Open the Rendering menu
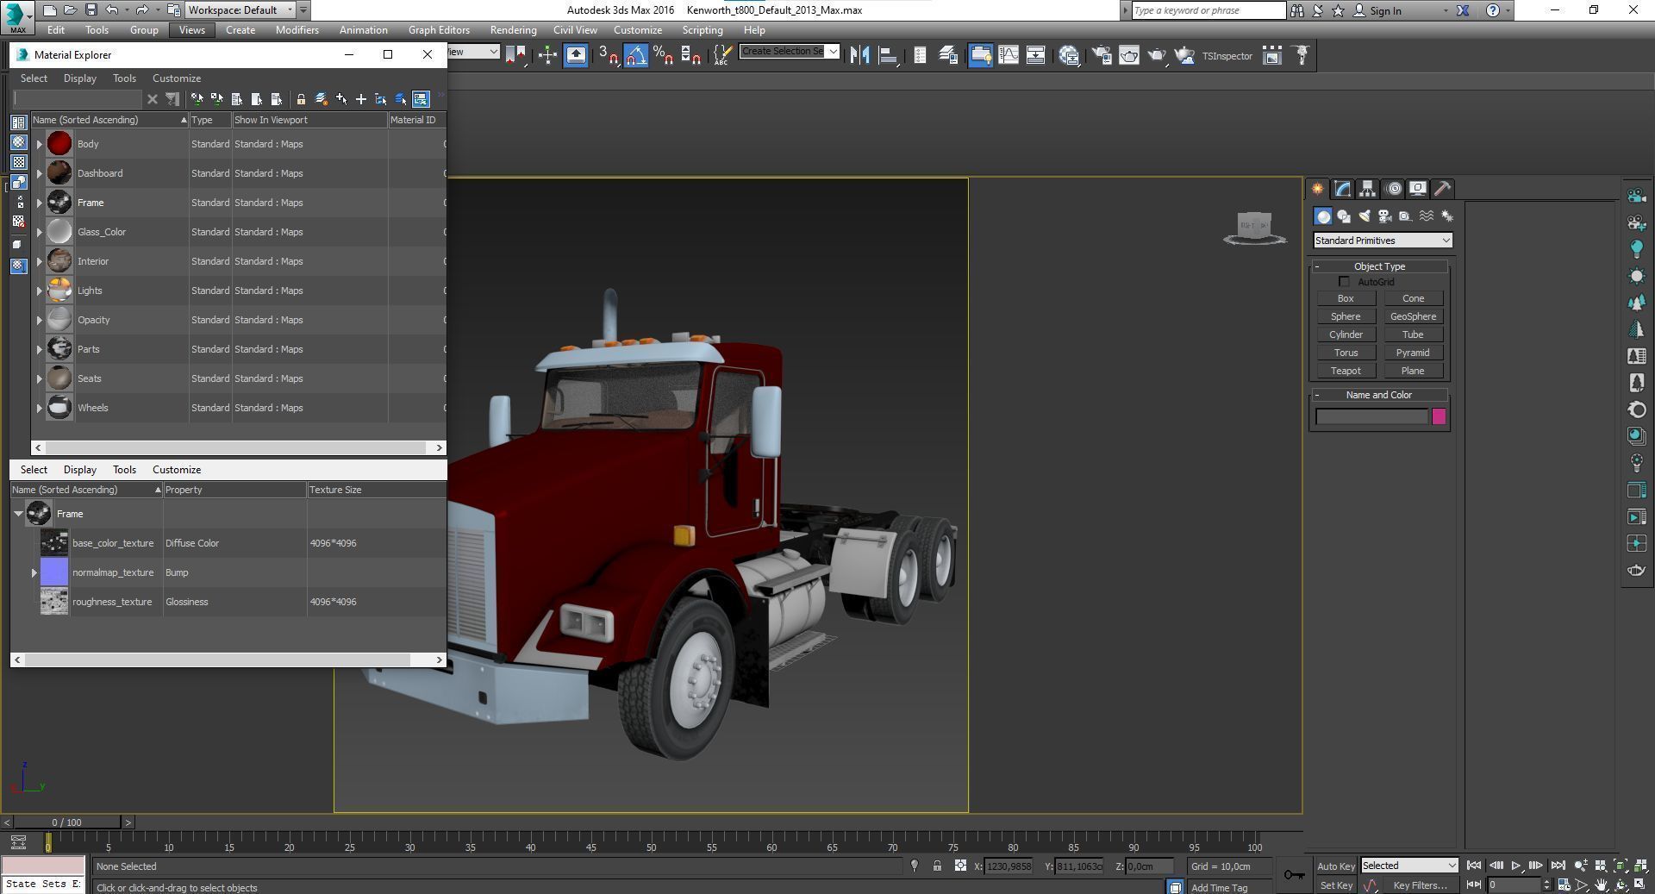 click(513, 30)
